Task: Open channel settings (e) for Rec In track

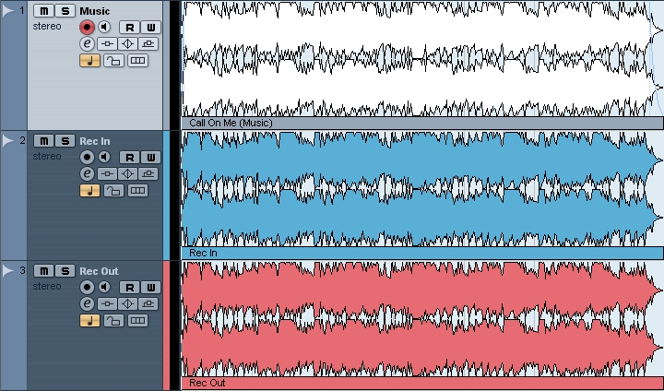Action: 87,173
